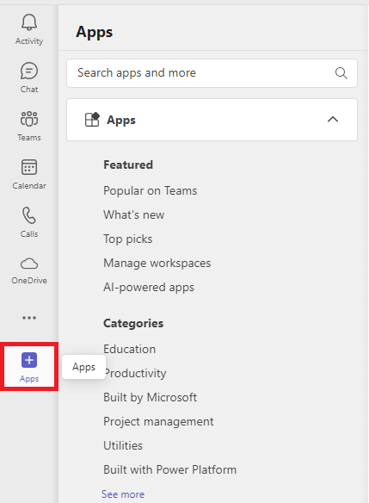Open the Calendar sidebar icon

[x=29, y=167]
